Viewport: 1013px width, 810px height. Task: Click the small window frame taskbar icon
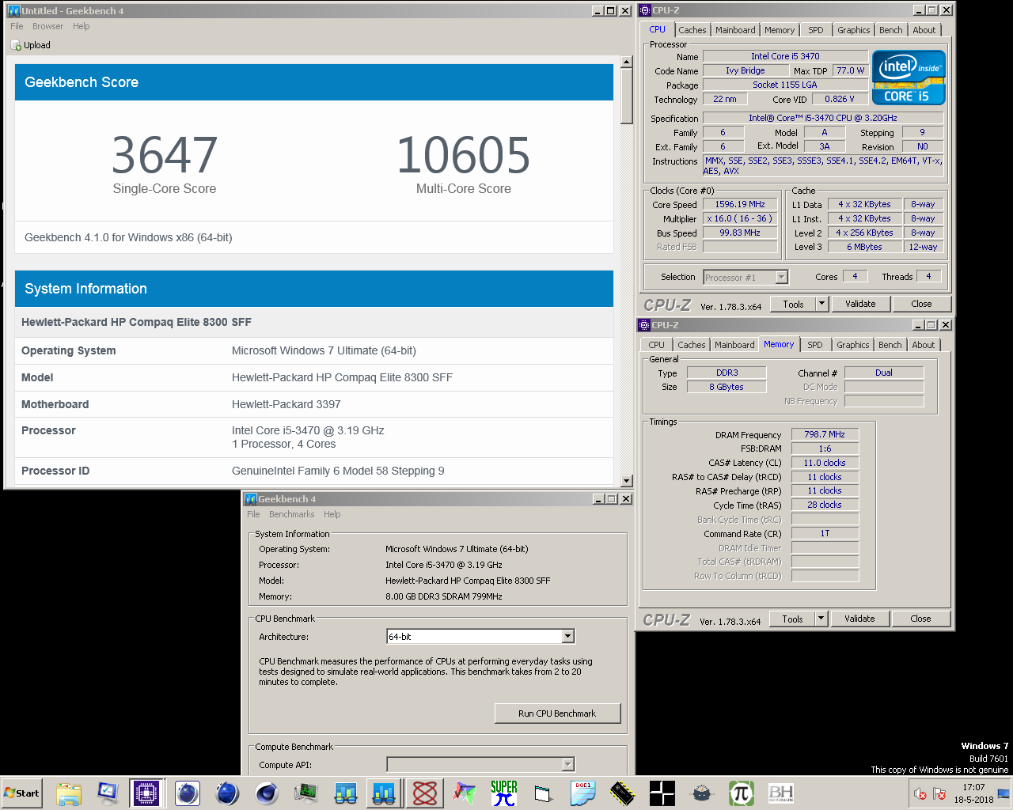(544, 793)
